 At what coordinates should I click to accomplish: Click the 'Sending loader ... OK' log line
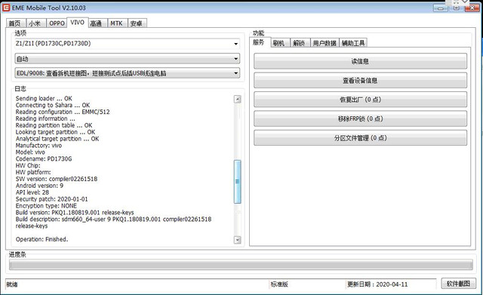(44, 99)
